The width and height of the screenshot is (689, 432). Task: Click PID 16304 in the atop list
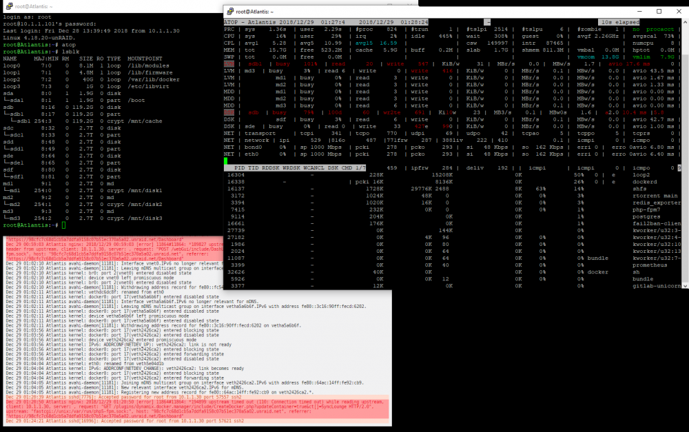(236, 175)
